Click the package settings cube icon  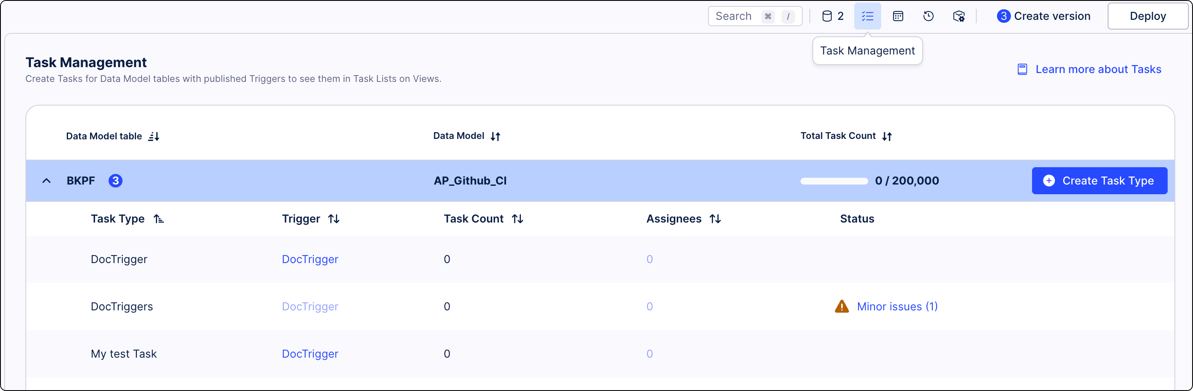pyautogui.click(x=959, y=16)
